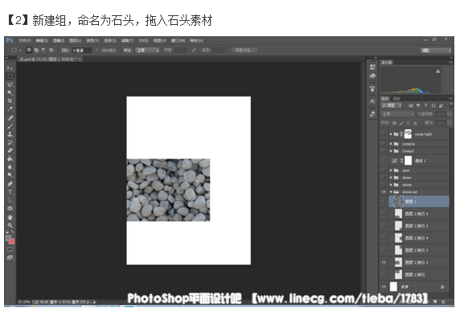This screenshot has height=312, width=468.
Task: Select the Pen tool
Action: [10, 184]
